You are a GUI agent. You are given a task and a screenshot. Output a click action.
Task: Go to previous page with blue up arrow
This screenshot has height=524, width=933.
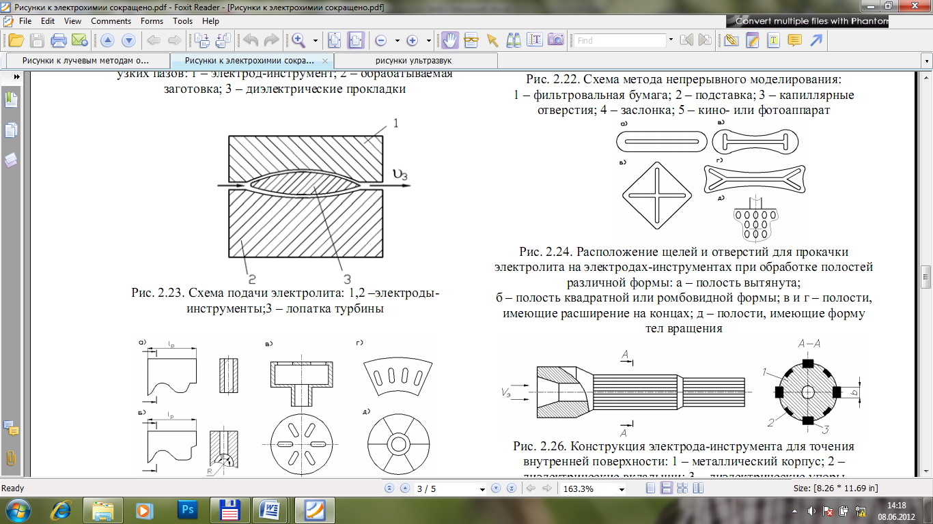click(x=107, y=40)
